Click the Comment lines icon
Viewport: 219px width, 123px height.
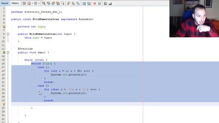point(105,3)
